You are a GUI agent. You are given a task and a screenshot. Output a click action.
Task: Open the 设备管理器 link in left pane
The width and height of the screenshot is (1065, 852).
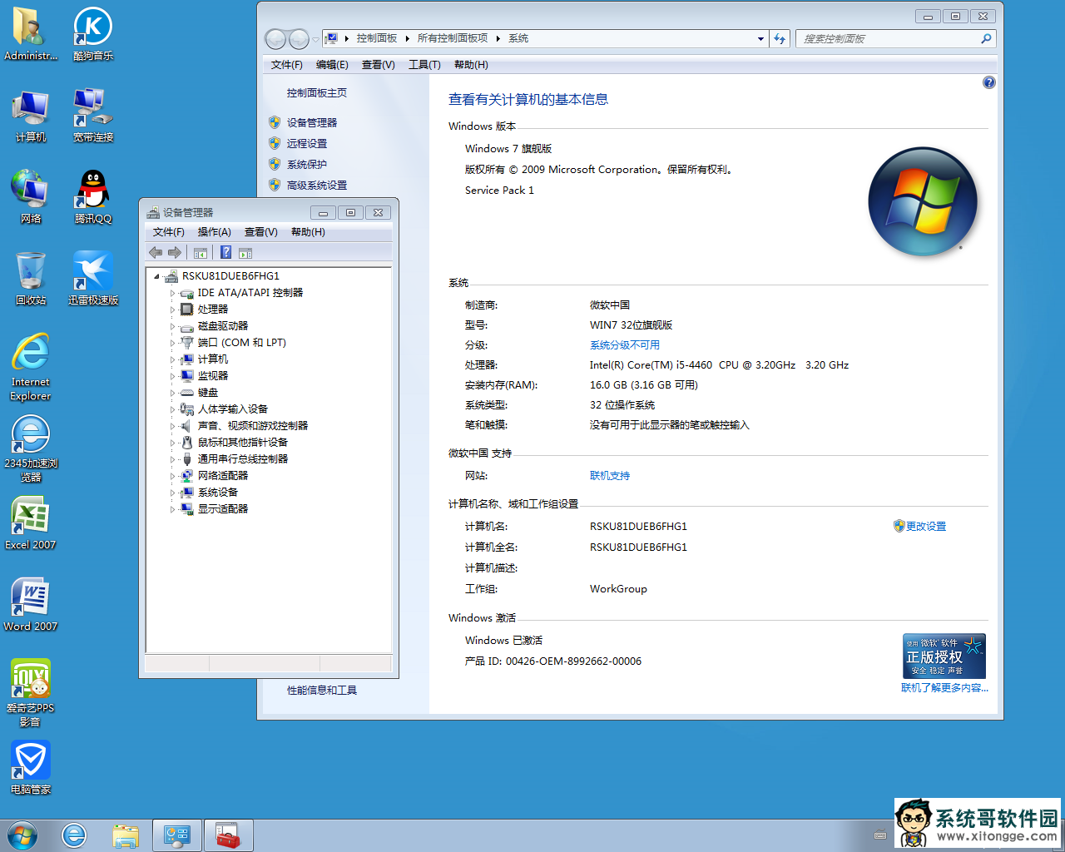pyautogui.click(x=312, y=122)
